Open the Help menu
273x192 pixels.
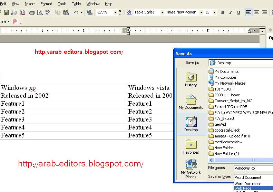[108, 4]
